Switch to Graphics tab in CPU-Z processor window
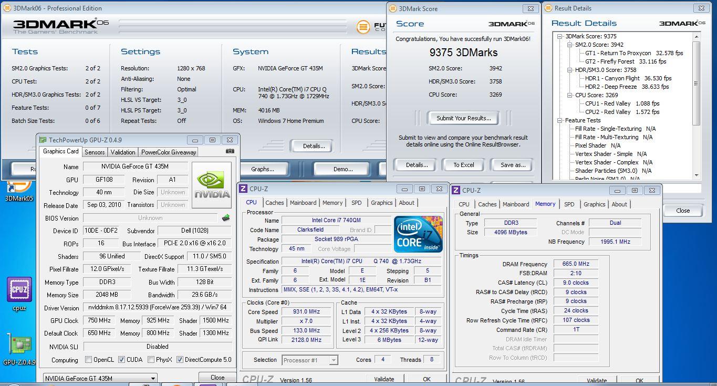 click(382, 203)
